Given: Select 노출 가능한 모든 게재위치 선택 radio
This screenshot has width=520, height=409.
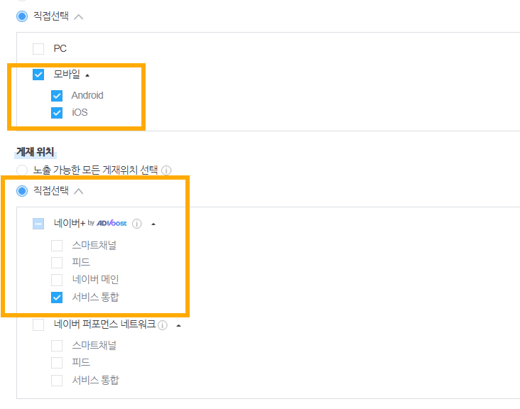Looking at the screenshot, I should (x=22, y=170).
